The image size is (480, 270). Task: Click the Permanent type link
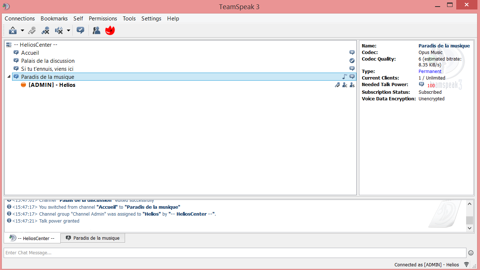coord(430,72)
